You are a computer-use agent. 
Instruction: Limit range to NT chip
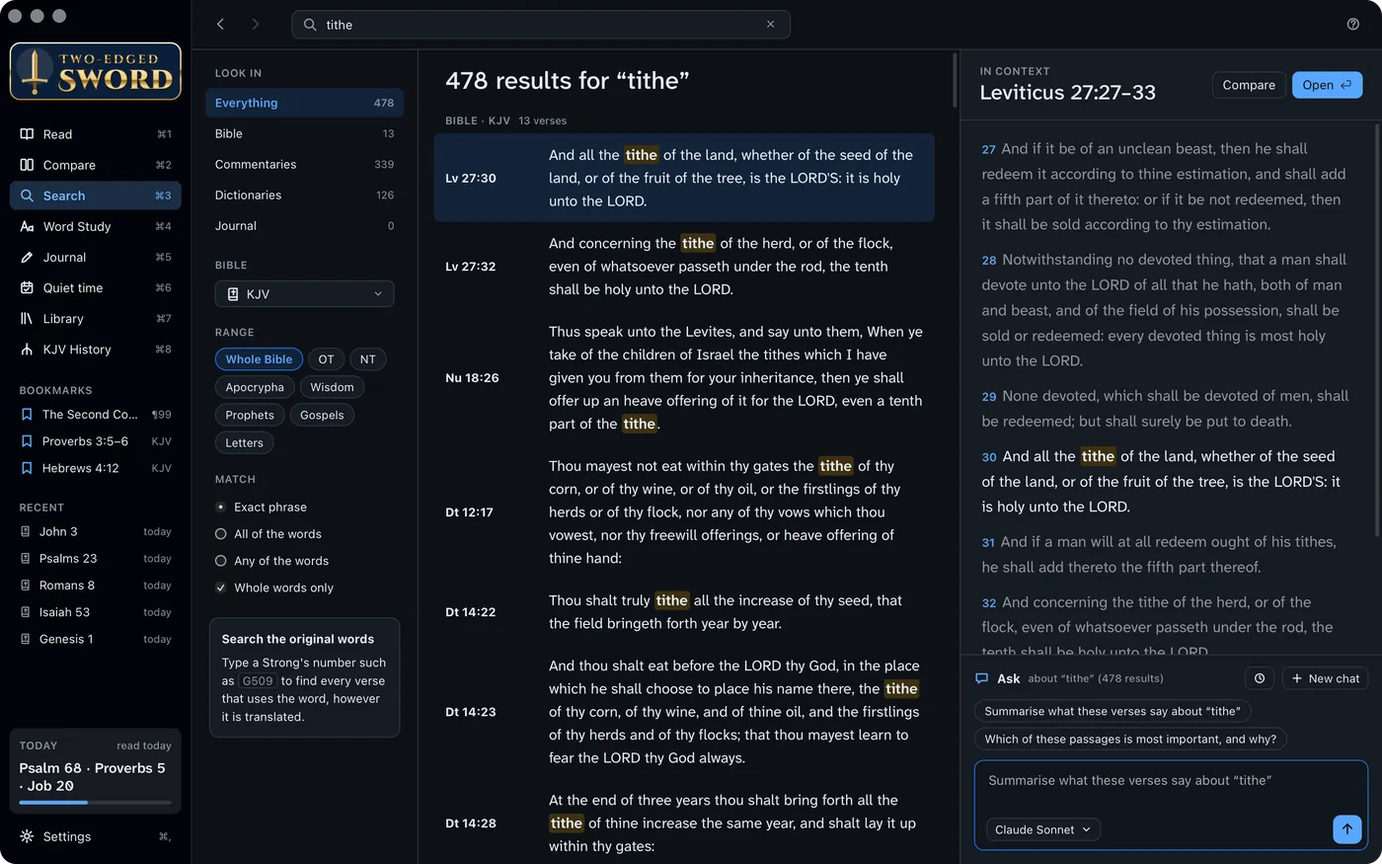(367, 359)
